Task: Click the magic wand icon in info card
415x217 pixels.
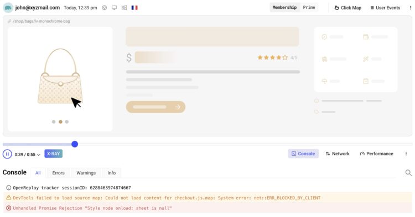Action: point(366,59)
